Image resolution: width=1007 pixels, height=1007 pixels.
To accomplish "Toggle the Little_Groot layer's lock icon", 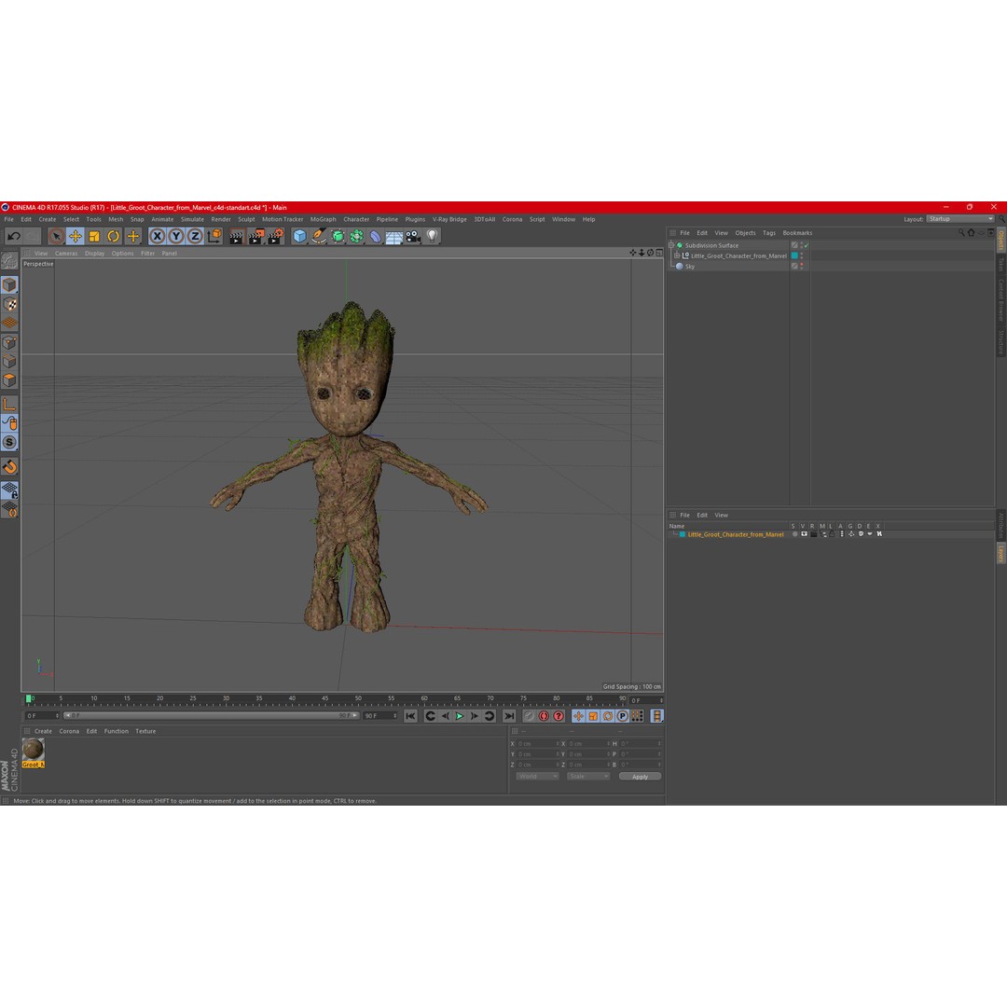I will pos(832,534).
